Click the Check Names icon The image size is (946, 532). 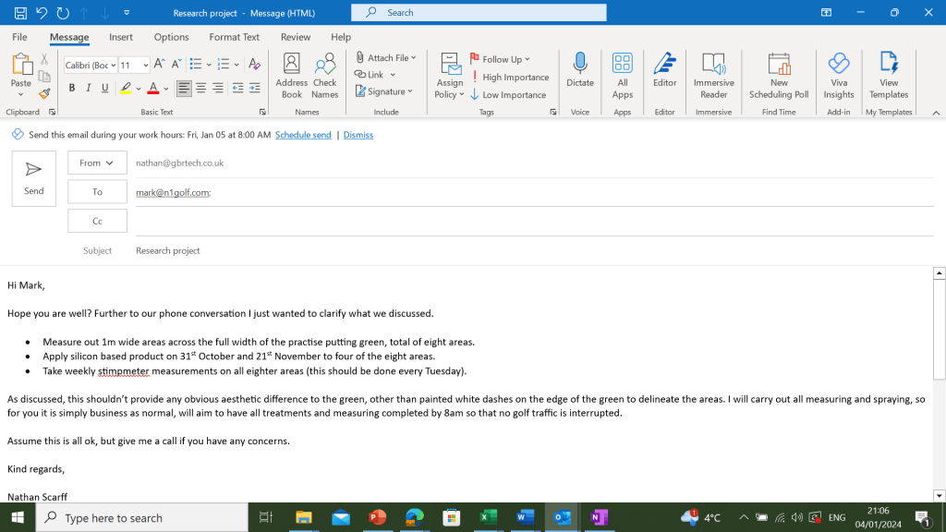[x=325, y=75]
